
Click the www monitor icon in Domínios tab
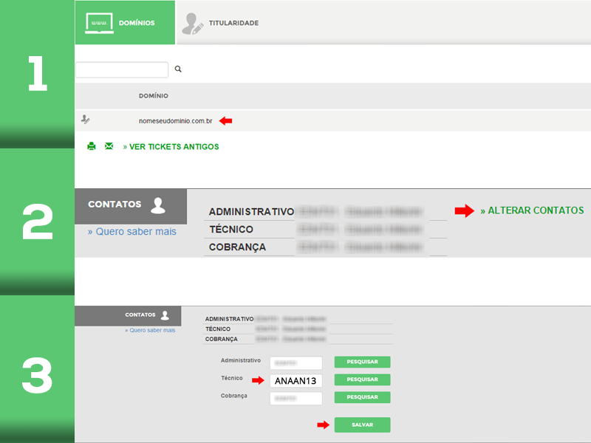[x=99, y=23]
